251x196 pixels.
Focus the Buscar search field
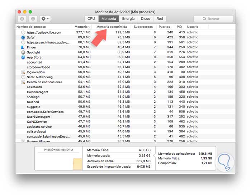coord(213,19)
